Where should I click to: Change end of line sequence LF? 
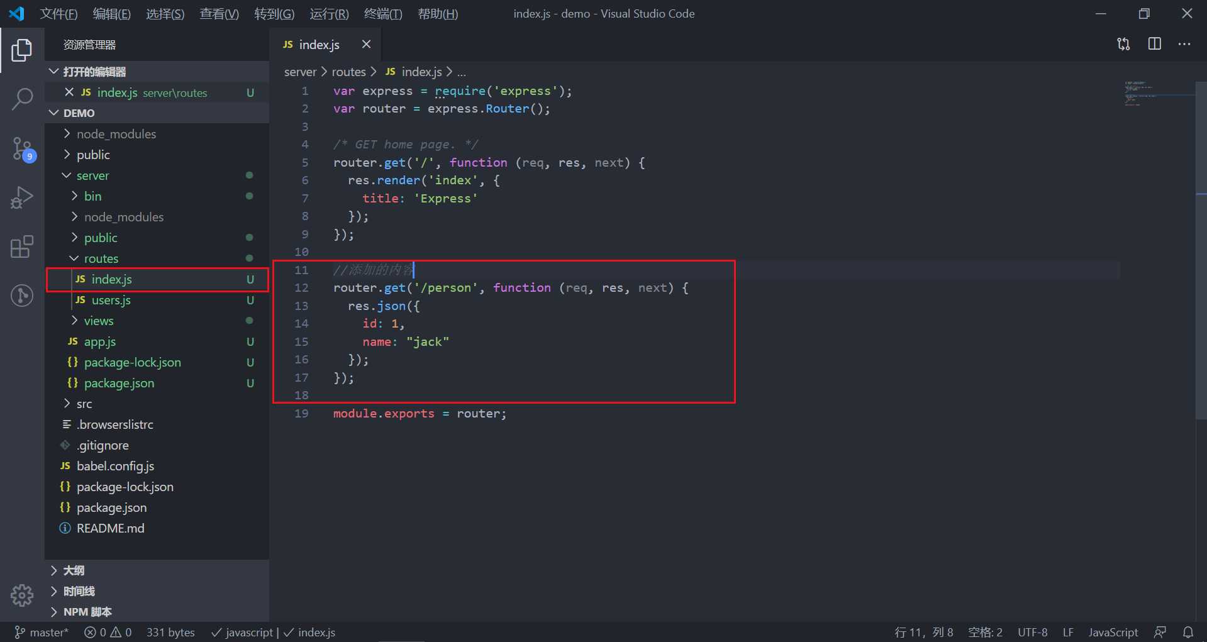pos(1068,632)
